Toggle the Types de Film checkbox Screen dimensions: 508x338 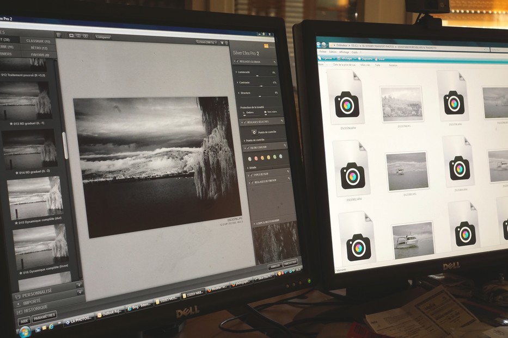tap(251, 175)
